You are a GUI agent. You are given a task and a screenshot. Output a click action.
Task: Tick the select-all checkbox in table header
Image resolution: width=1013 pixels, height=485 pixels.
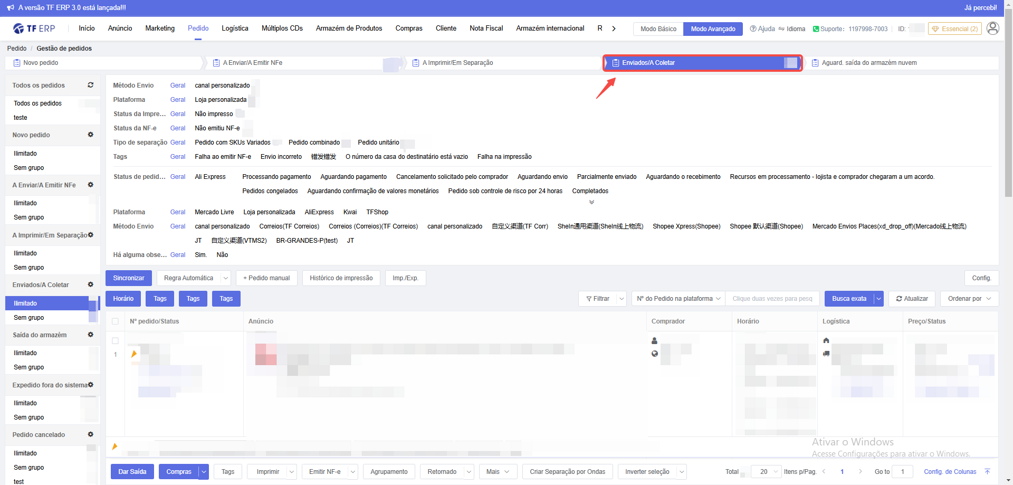coord(116,321)
